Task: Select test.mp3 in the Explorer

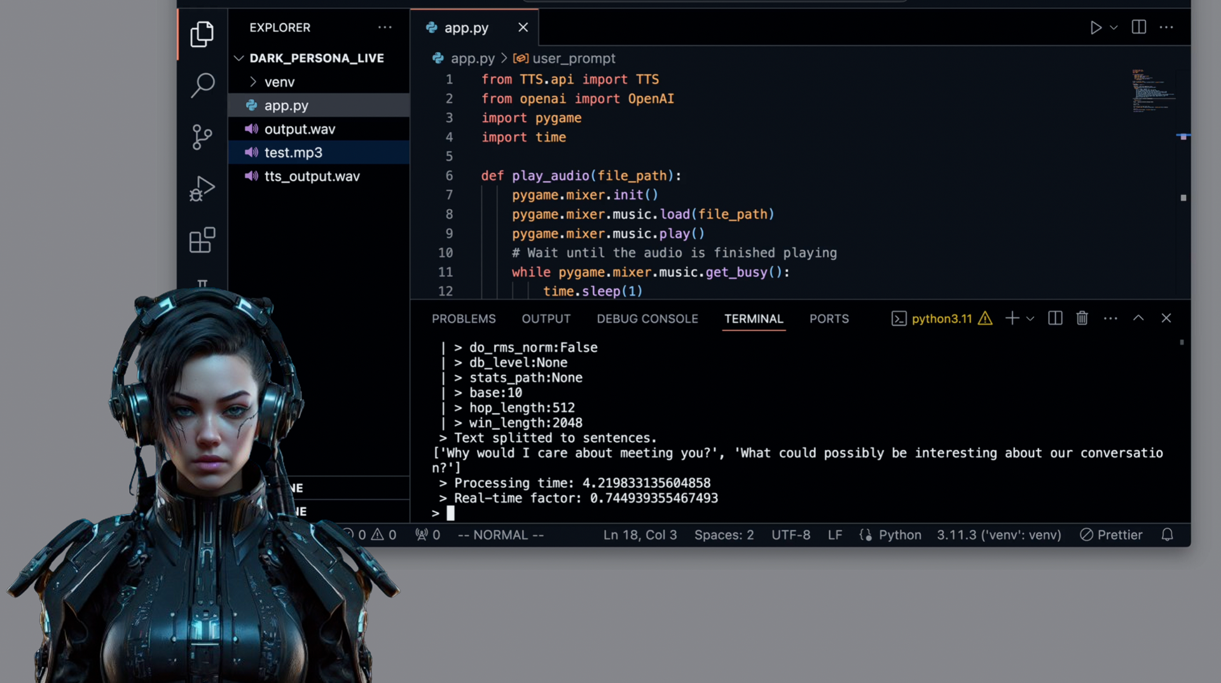Action: tap(293, 152)
